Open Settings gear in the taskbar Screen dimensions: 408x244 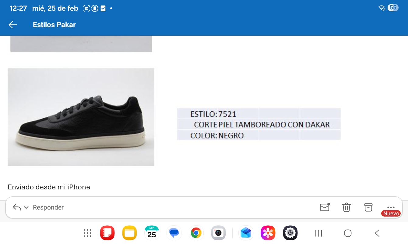(x=290, y=233)
